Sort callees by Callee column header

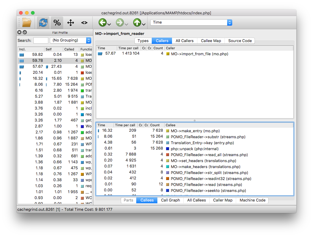229,125
